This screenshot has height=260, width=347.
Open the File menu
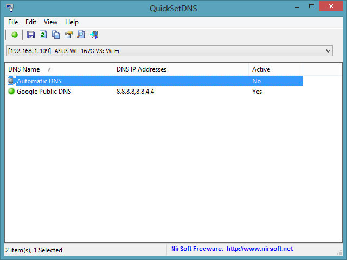point(13,22)
